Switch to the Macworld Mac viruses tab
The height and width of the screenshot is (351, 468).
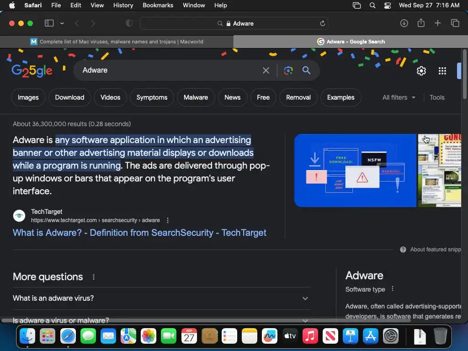(117, 42)
